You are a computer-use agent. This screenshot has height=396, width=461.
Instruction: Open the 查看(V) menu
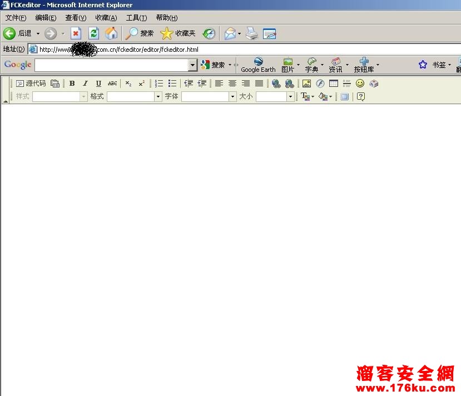click(x=76, y=18)
